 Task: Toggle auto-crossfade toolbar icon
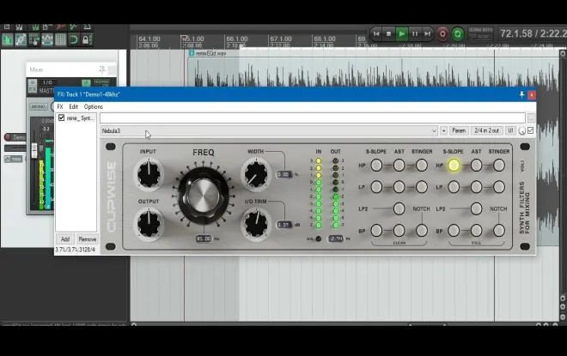pyautogui.click(x=7, y=39)
